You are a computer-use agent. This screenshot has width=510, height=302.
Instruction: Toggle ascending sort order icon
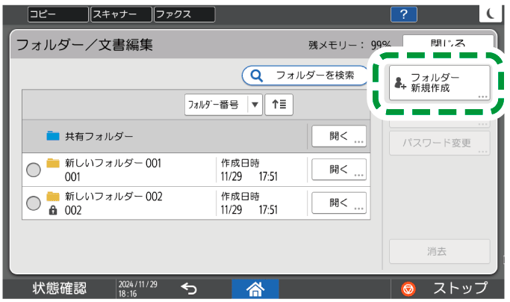tap(279, 105)
